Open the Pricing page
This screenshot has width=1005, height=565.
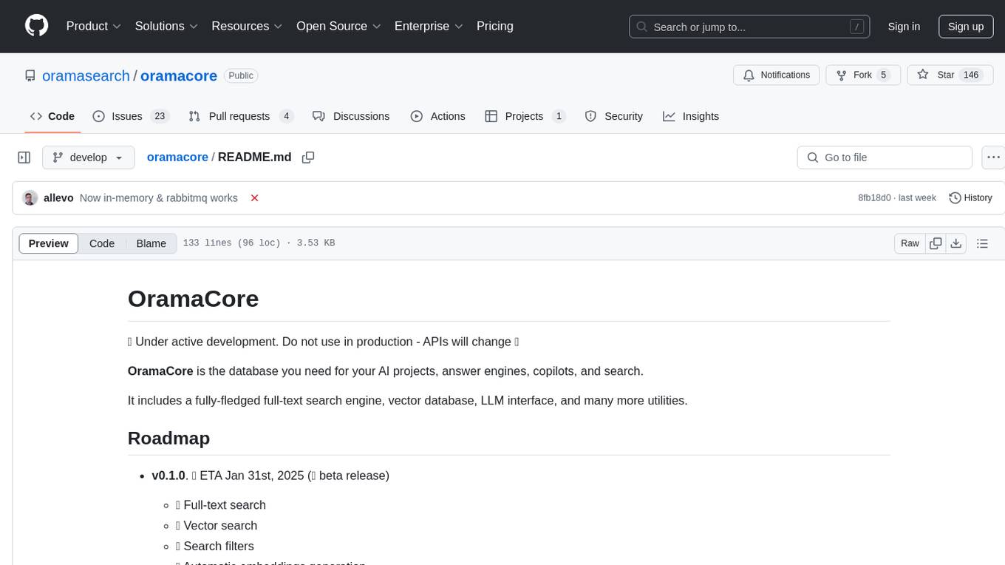point(495,26)
